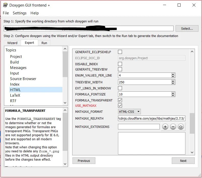Screen dimensions: 202x178
Task: Switch to the Wizard tab
Action: [x=12, y=43]
